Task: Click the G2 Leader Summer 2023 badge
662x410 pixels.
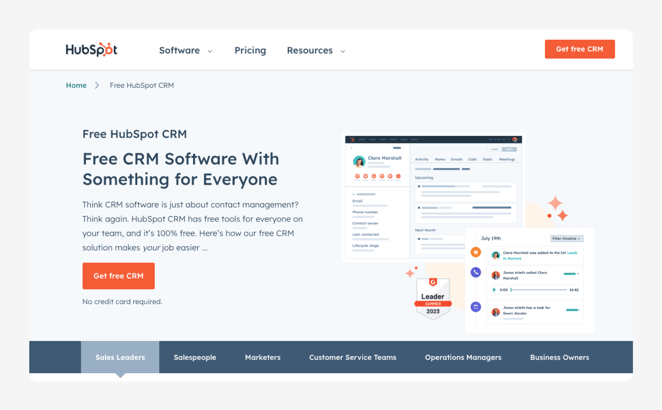Action: tap(433, 298)
